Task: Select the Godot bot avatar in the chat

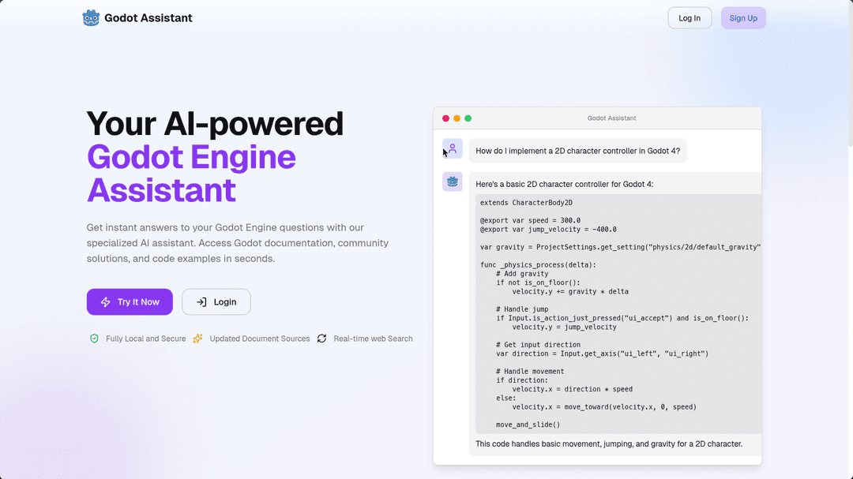Action: [453, 181]
